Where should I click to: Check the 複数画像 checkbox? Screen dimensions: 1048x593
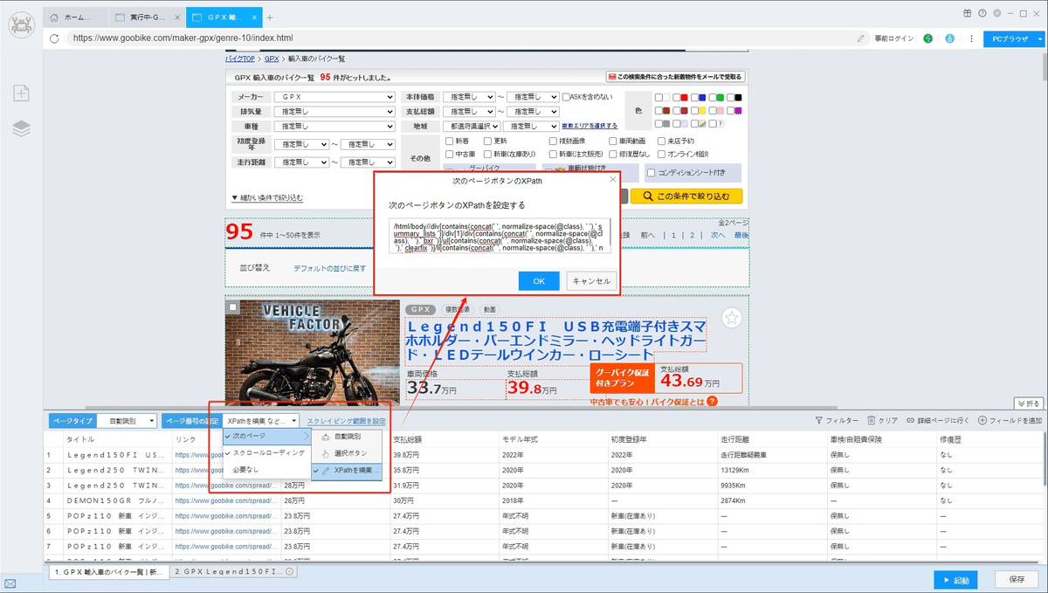[553, 141]
